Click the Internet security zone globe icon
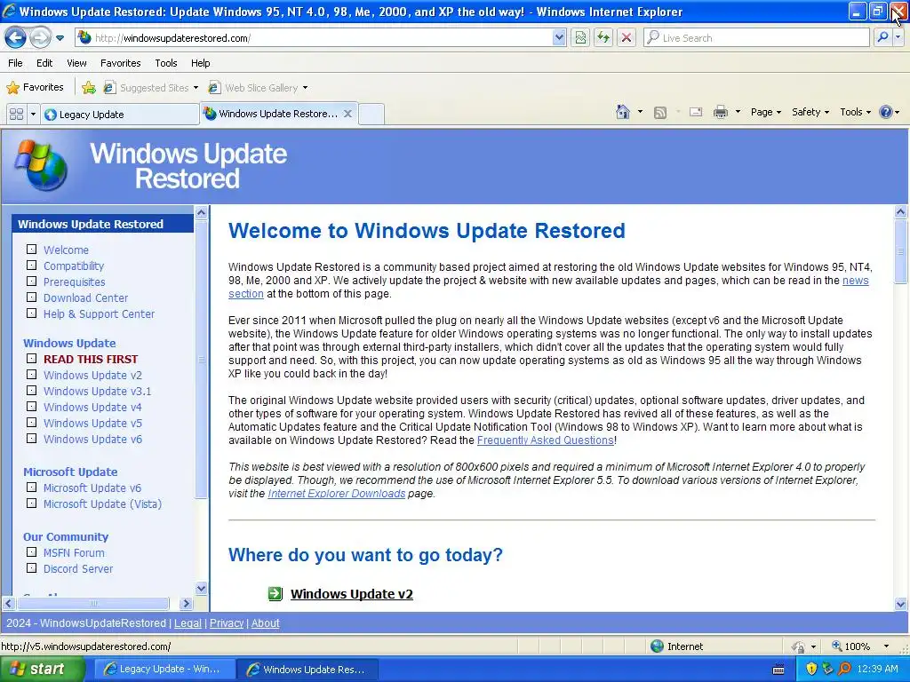 pos(657,646)
